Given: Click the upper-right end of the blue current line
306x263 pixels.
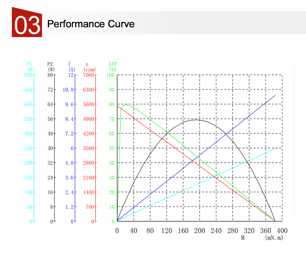Looking at the screenshot, I should coord(275,95).
